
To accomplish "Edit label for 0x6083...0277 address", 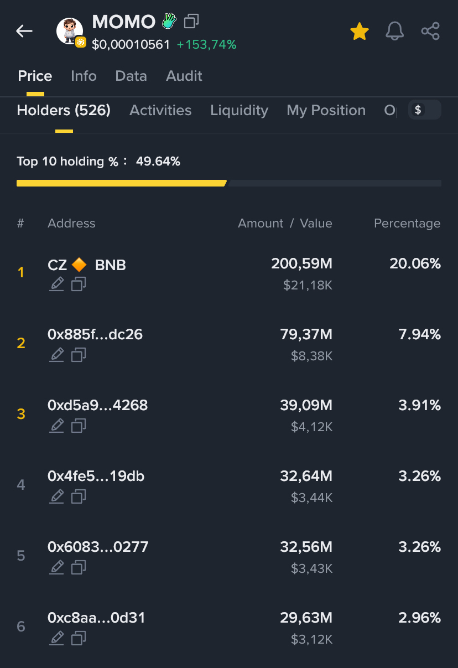I will pyautogui.click(x=56, y=567).
